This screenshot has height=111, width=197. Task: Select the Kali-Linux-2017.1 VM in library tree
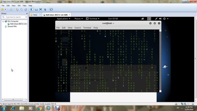click(x=18, y=24)
